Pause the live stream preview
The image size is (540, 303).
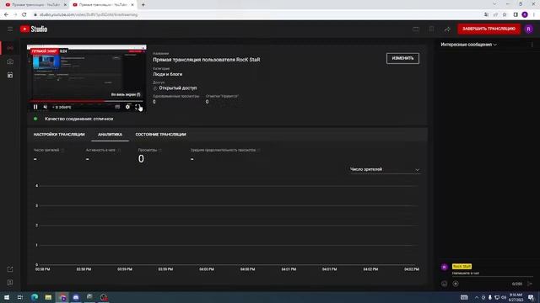(35, 107)
